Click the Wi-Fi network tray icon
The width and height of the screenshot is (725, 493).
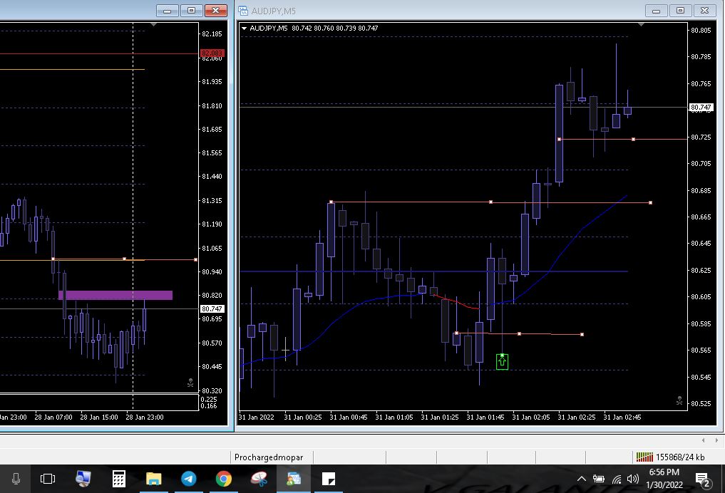coord(617,479)
